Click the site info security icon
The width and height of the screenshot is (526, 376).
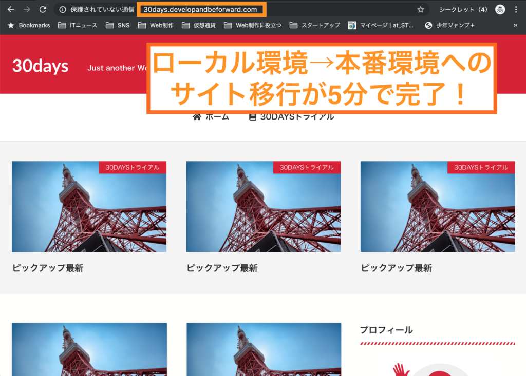click(63, 9)
